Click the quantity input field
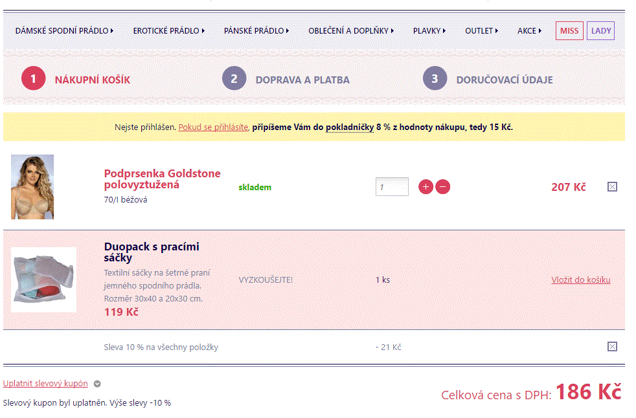636x418 pixels. tap(392, 187)
